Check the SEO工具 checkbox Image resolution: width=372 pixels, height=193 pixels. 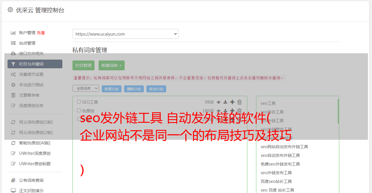tap(79, 102)
